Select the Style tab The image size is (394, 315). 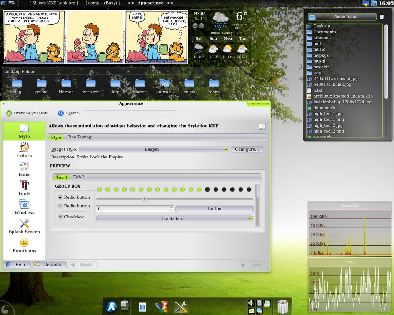click(56, 137)
